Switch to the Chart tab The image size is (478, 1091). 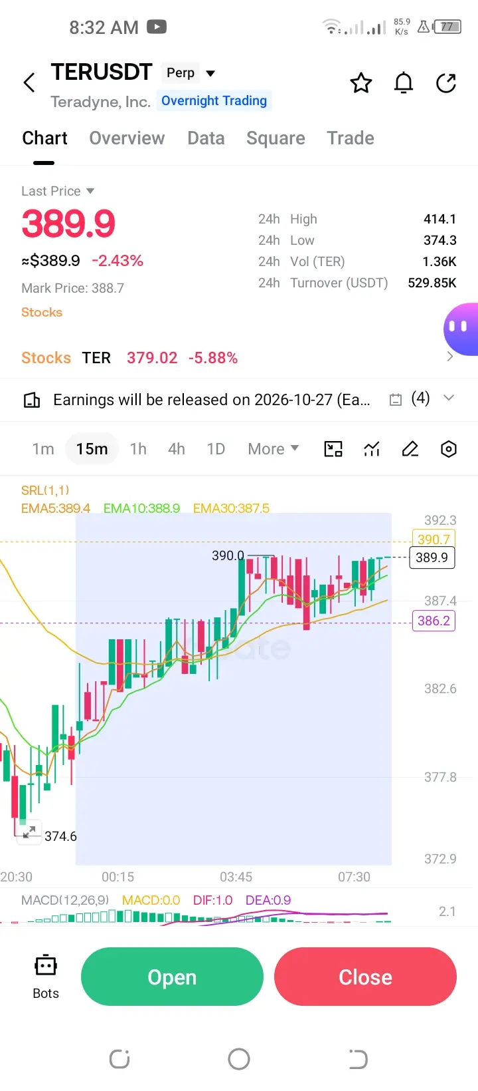point(44,138)
